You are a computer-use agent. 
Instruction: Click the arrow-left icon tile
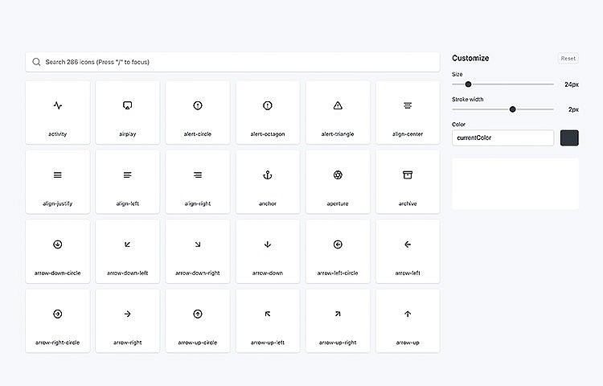click(x=408, y=251)
